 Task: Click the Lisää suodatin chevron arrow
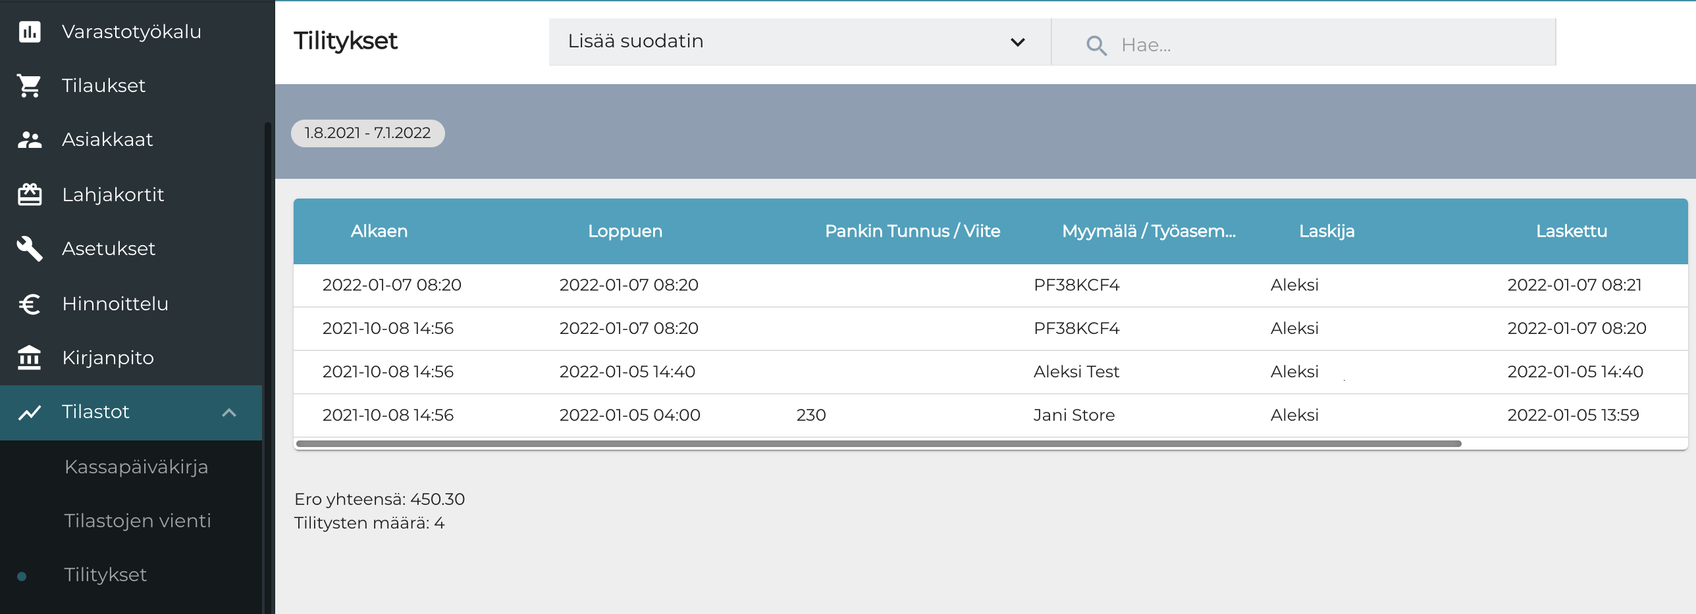click(x=1017, y=42)
